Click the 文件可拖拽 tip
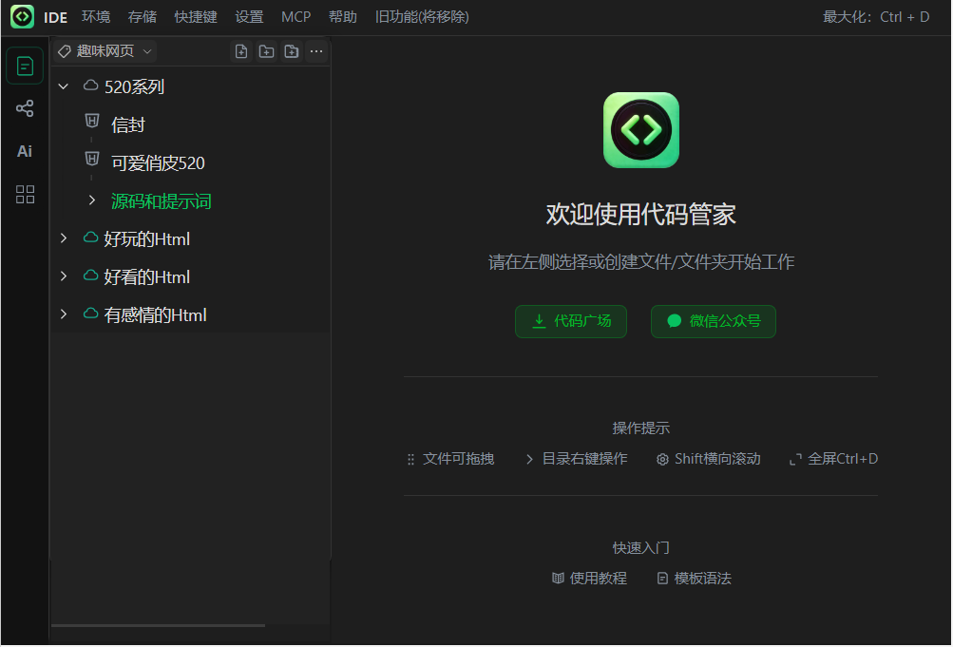Screen dimensions: 953x647 451,459
